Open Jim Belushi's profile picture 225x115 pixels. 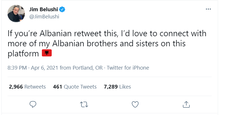[x=16, y=13]
